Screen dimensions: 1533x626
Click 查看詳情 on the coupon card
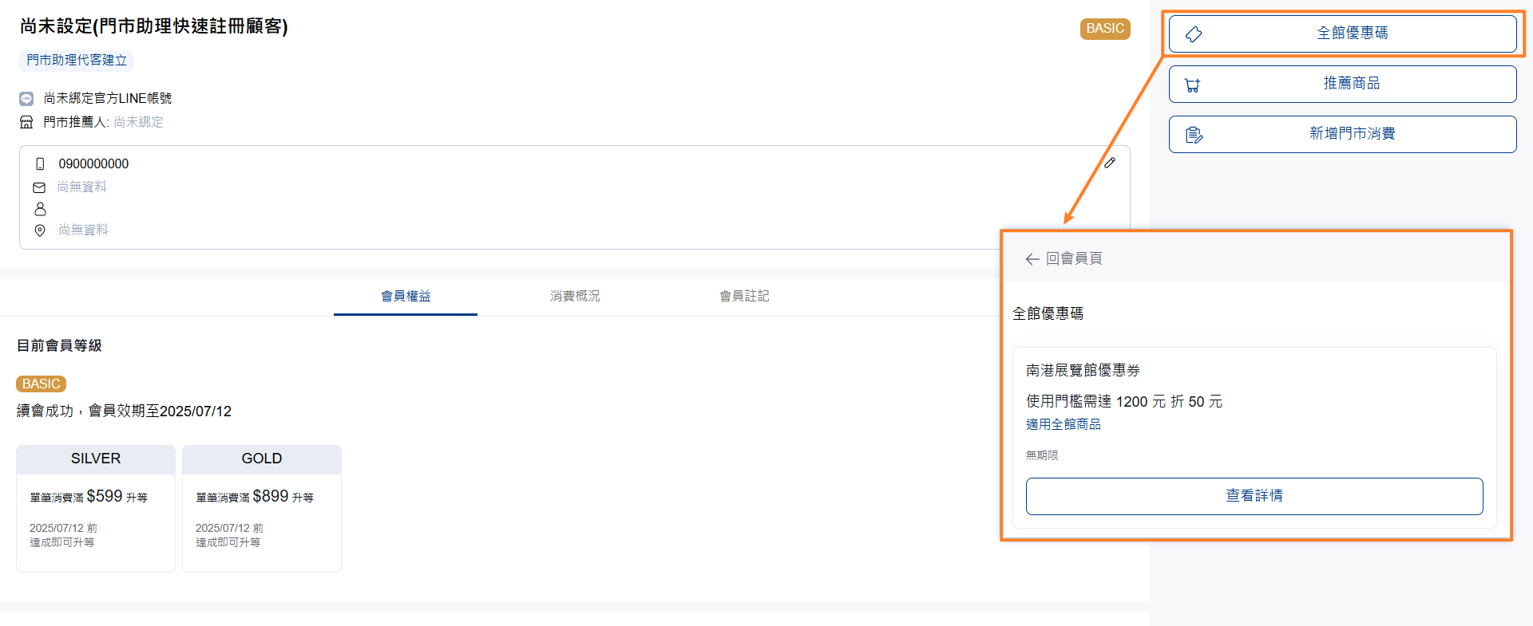pos(1254,496)
